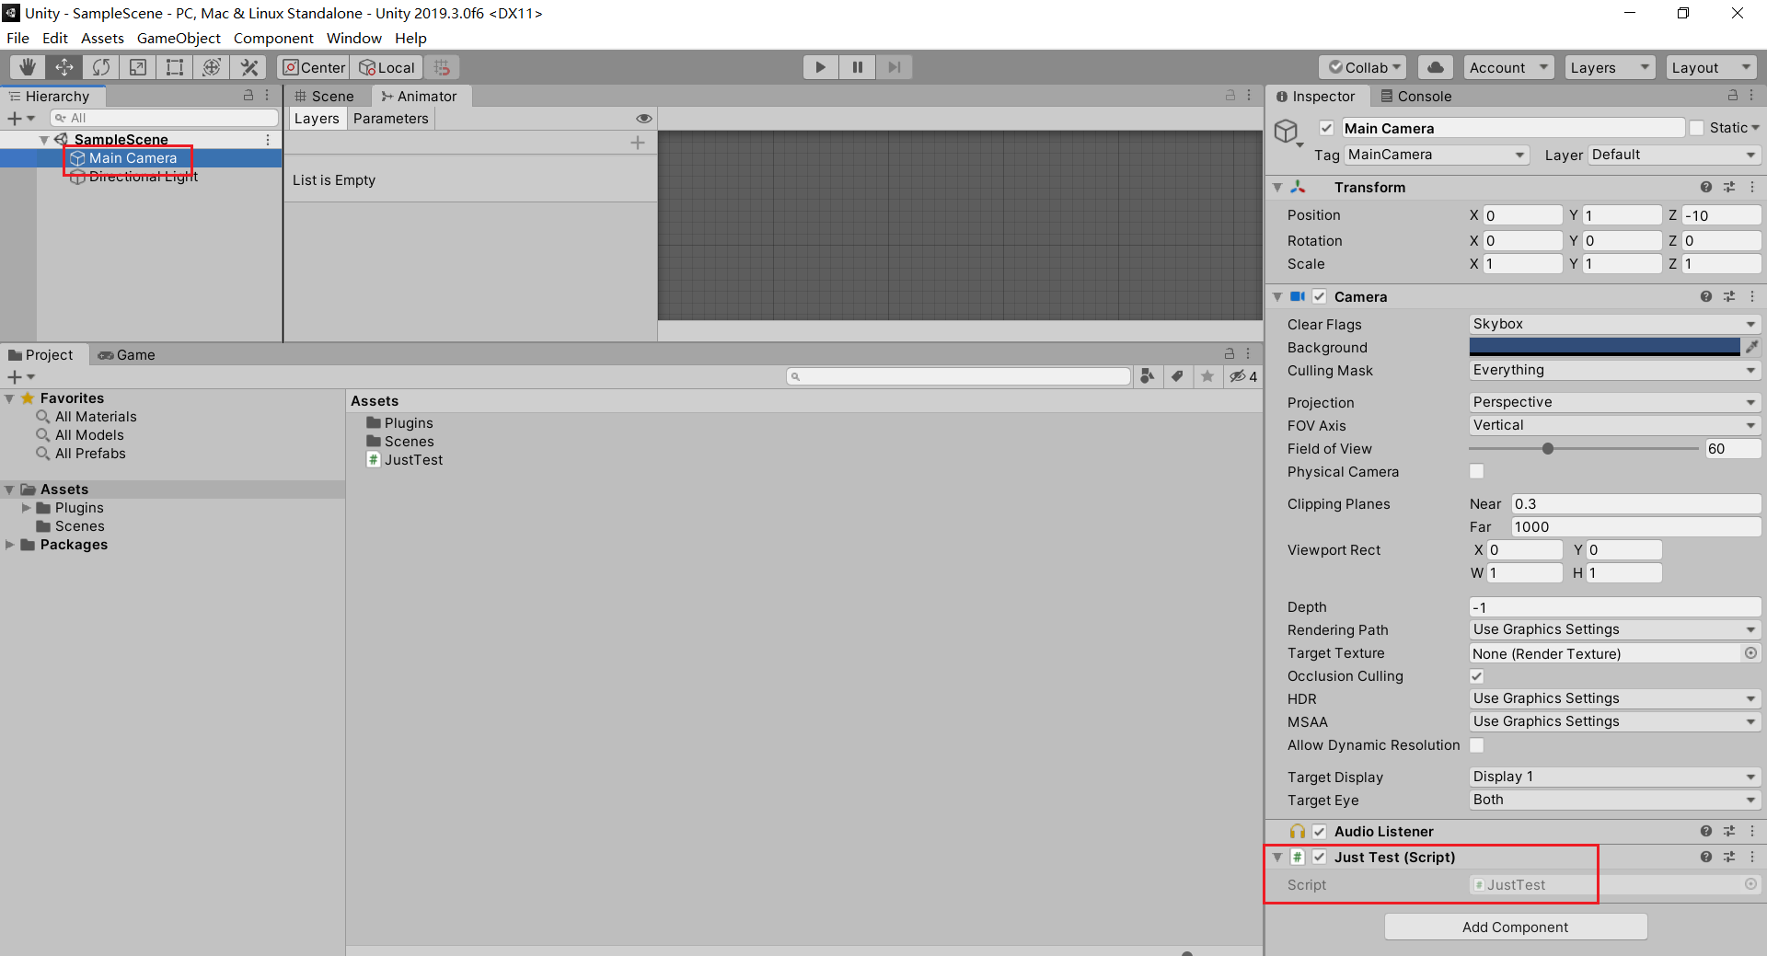Viewport: 1767px width, 956px height.
Task: Select the Rect tool
Action: click(x=175, y=67)
